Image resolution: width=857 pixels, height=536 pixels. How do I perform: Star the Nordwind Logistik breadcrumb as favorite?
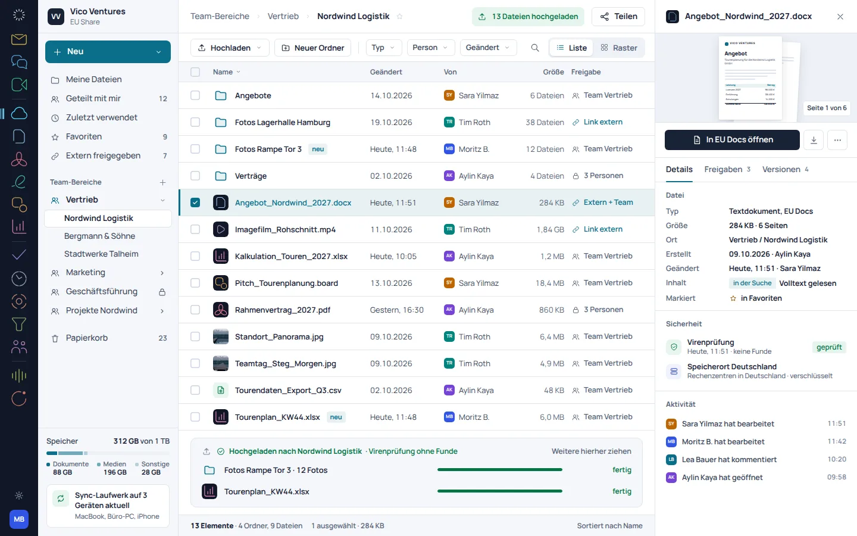click(400, 17)
